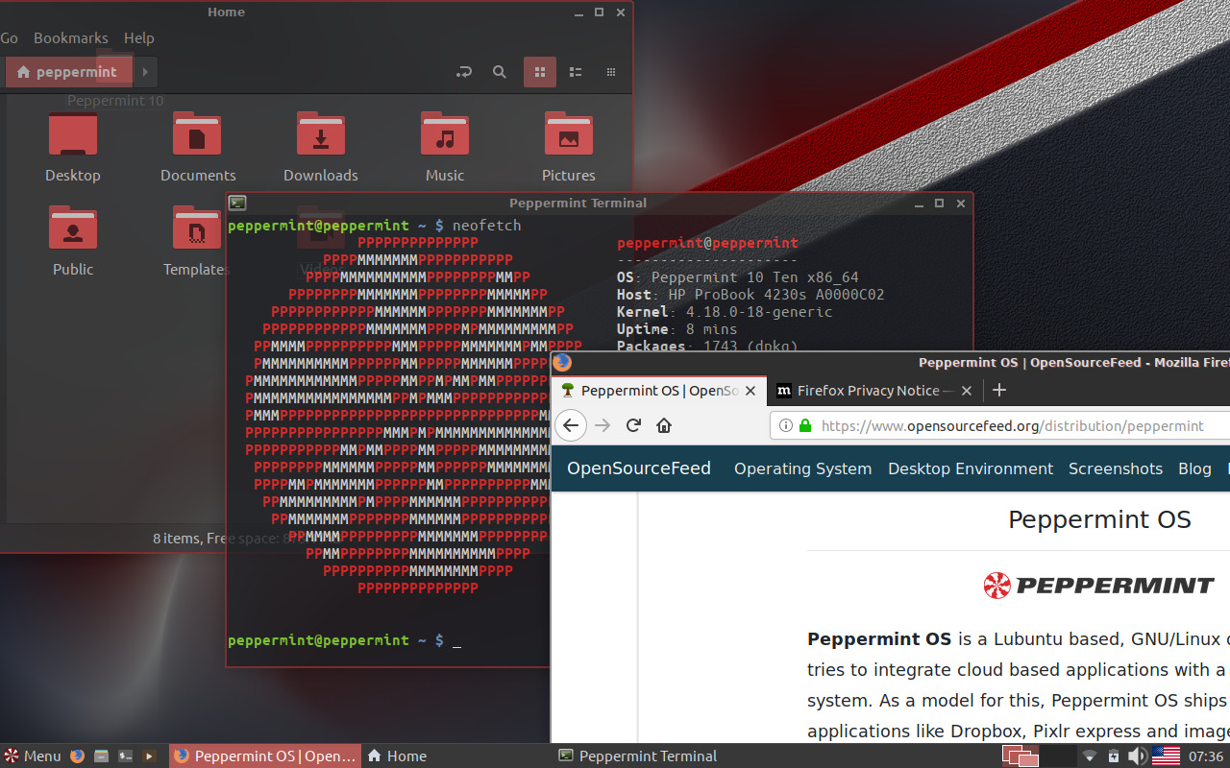Expand the peppermint breadcrumb path chevron
This screenshot has height=768, width=1230.
tap(144, 71)
